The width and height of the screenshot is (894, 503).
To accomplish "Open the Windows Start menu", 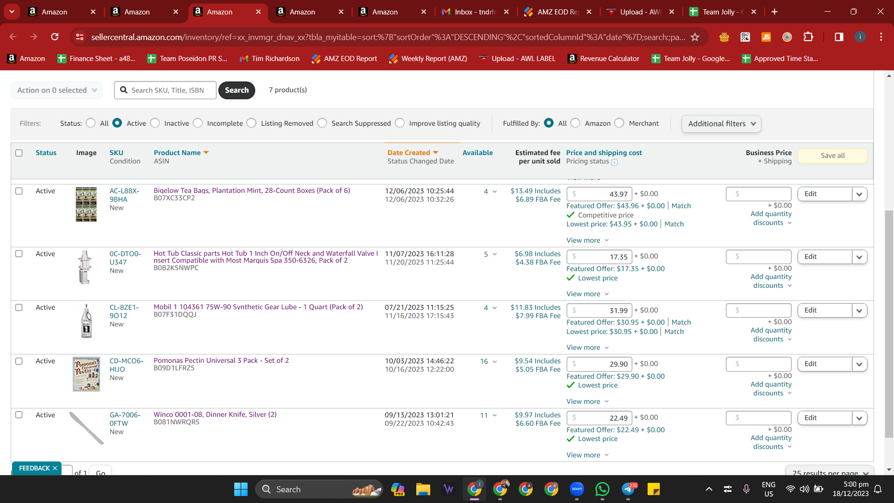I will (241, 489).
